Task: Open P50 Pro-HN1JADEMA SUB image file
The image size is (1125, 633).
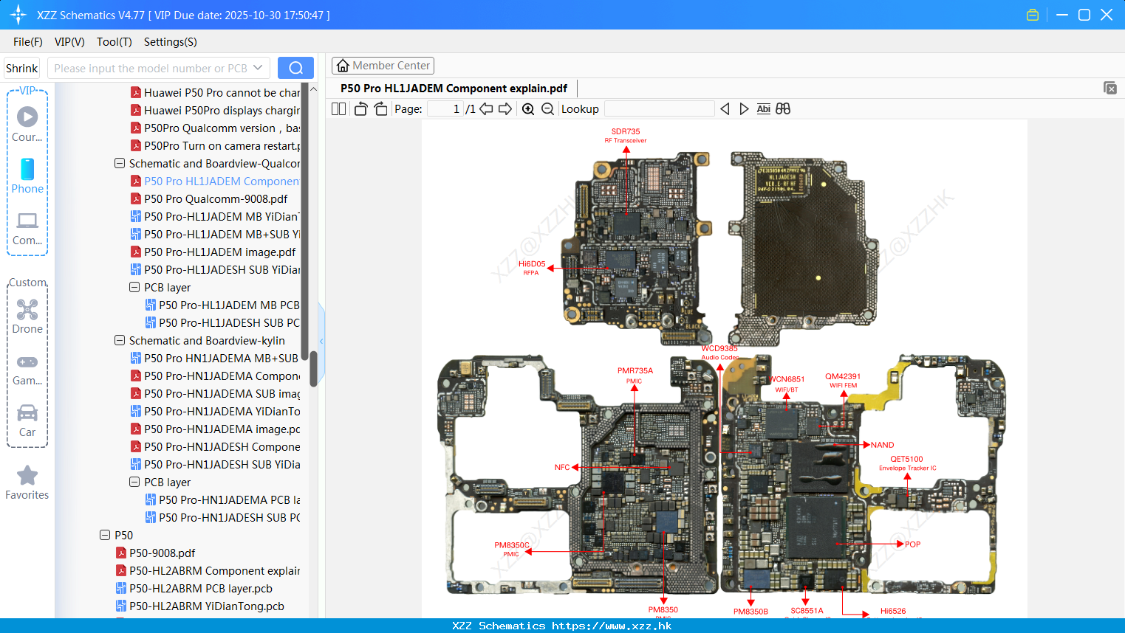Action: [x=215, y=393]
